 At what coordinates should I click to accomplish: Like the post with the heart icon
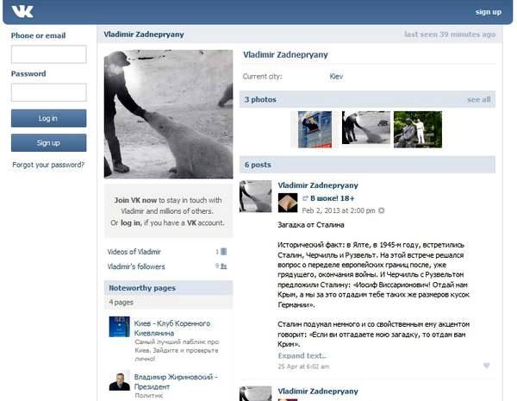point(487,366)
